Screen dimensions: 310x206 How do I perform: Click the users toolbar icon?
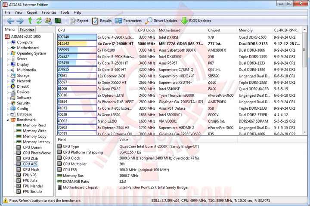pos(48,21)
